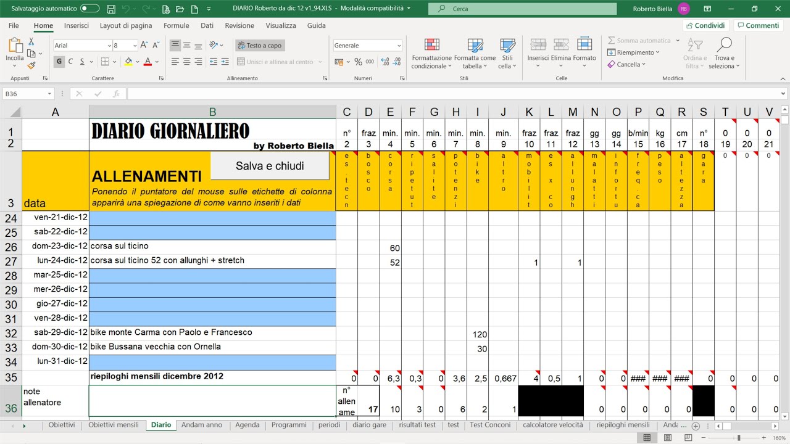Switch to the Formule ribbon tab
The width and height of the screenshot is (790, 444).
tap(177, 25)
